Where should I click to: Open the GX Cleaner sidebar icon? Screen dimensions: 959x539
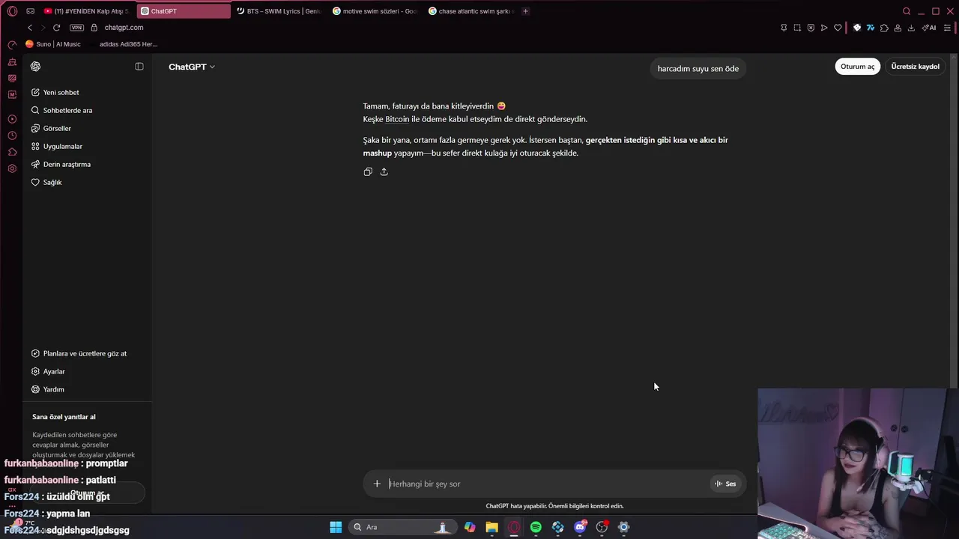point(12,62)
